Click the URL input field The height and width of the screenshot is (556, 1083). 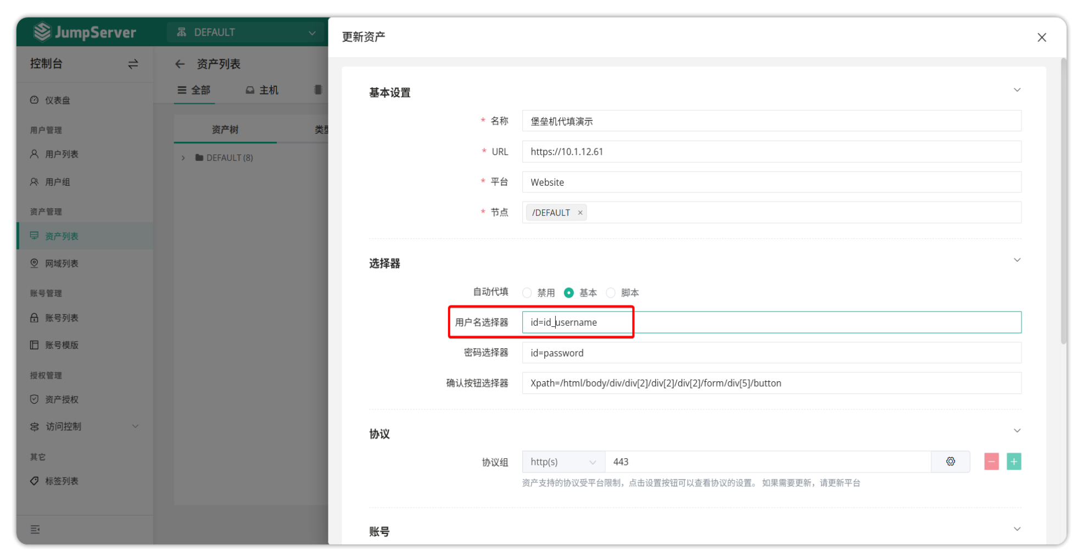click(x=772, y=152)
